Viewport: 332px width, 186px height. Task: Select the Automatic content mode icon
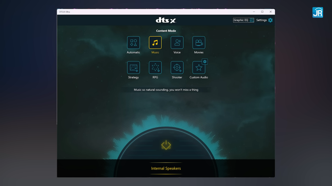pyautogui.click(x=133, y=43)
